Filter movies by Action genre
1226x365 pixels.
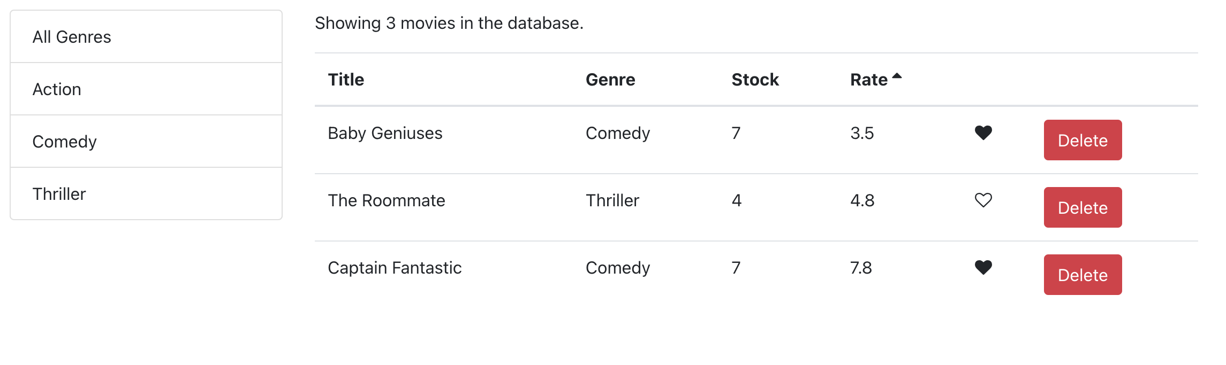[146, 89]
